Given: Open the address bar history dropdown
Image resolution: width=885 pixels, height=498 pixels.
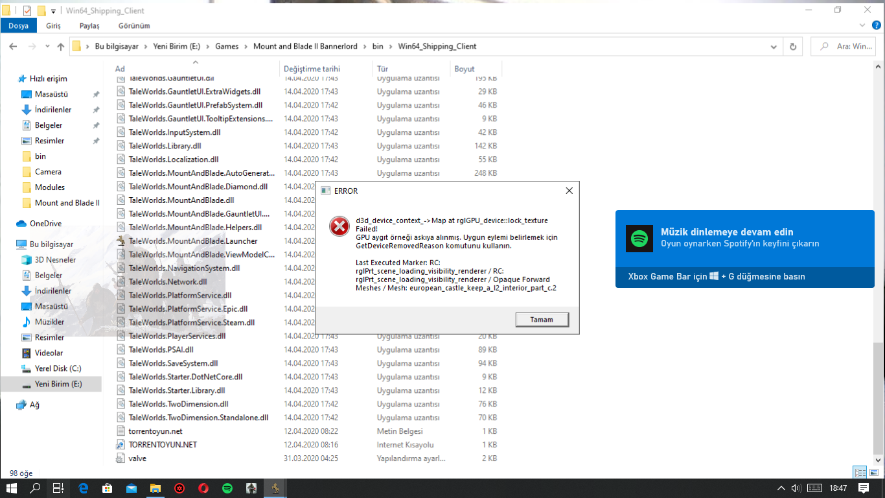Looking at the screenshot, I should (774, 47).
